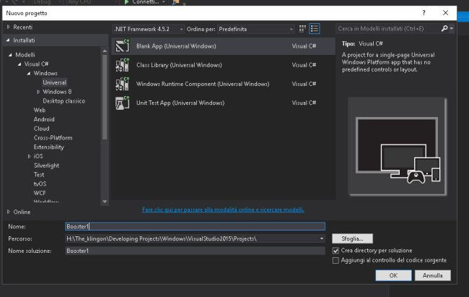The image size is (469, 297).
Task: Select the Blank App template icon
Action: [123, 46]
